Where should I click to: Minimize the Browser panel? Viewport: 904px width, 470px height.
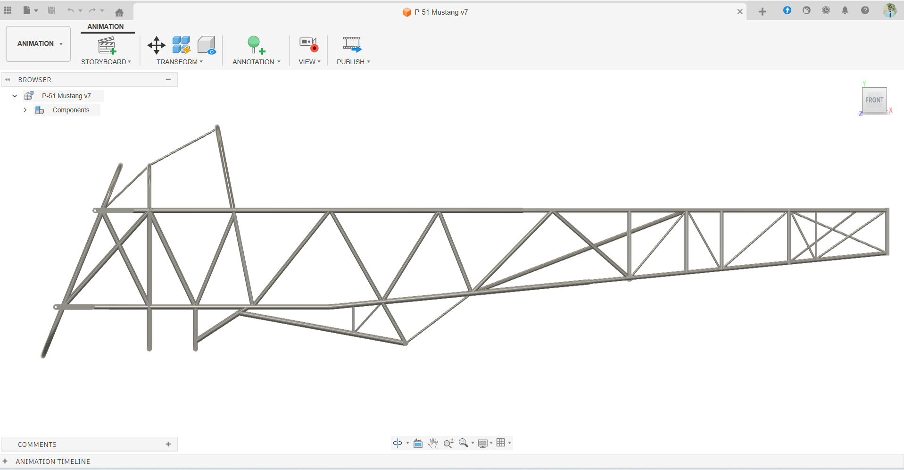coord(168,79)
